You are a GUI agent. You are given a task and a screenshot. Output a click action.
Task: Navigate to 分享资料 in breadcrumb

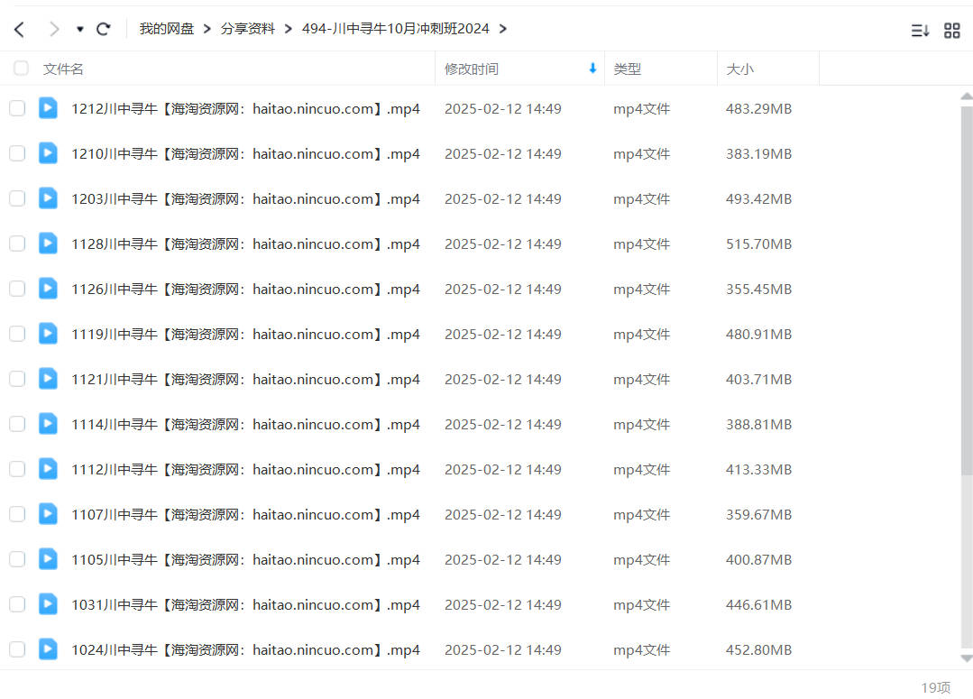point(248,29)
